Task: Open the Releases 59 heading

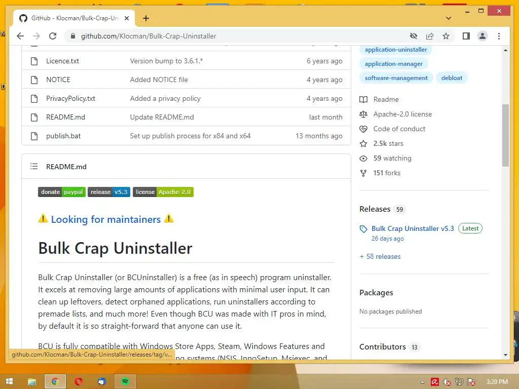Action: point(382,209)
